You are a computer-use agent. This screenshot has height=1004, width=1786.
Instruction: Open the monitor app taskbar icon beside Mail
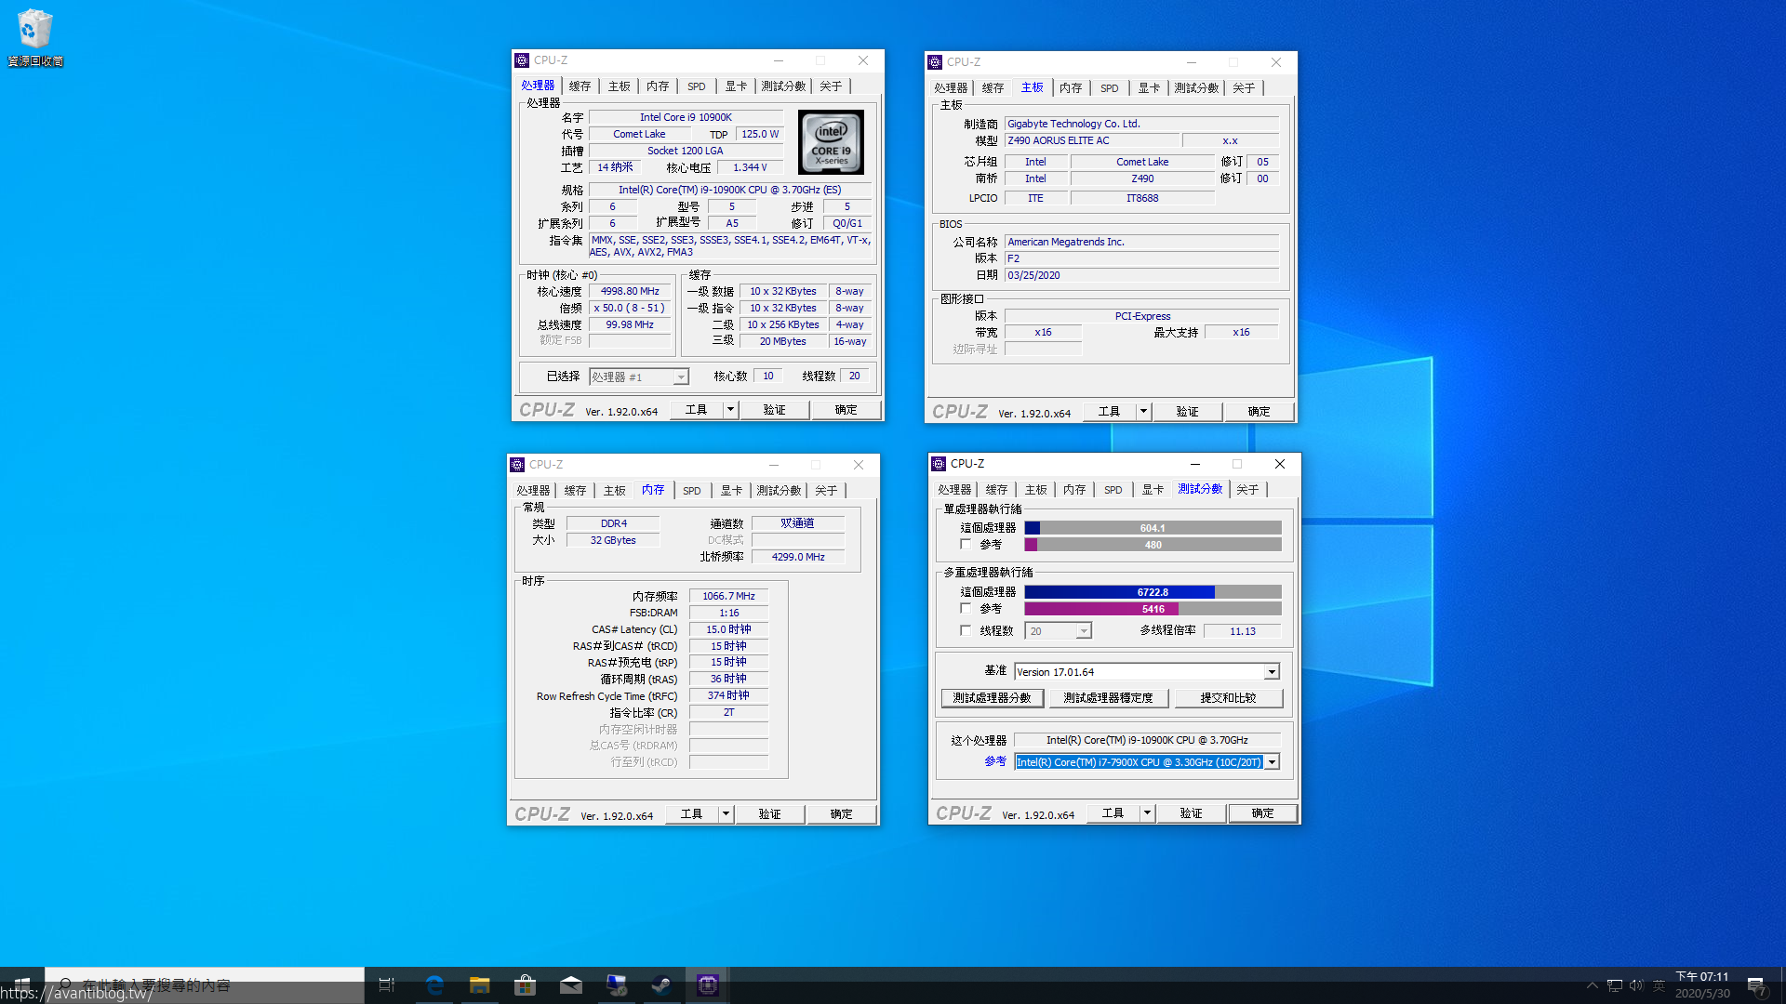coord(616,984)
